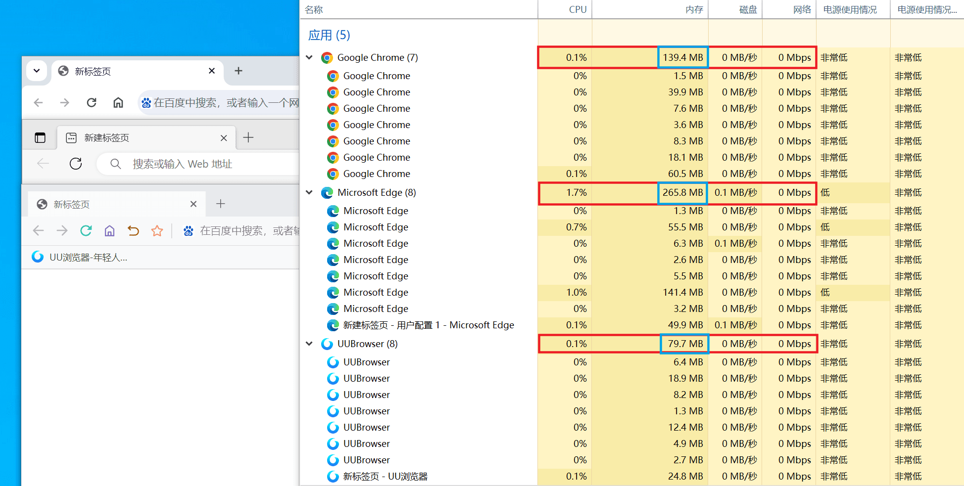Click UU browser's back arrow

[38, 230]
